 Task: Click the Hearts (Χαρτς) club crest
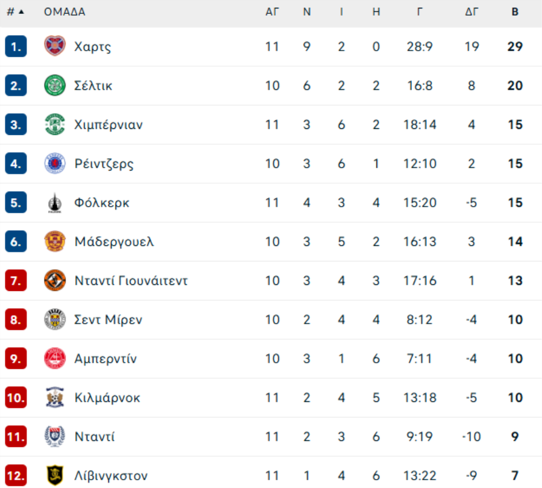pos(55,46)
